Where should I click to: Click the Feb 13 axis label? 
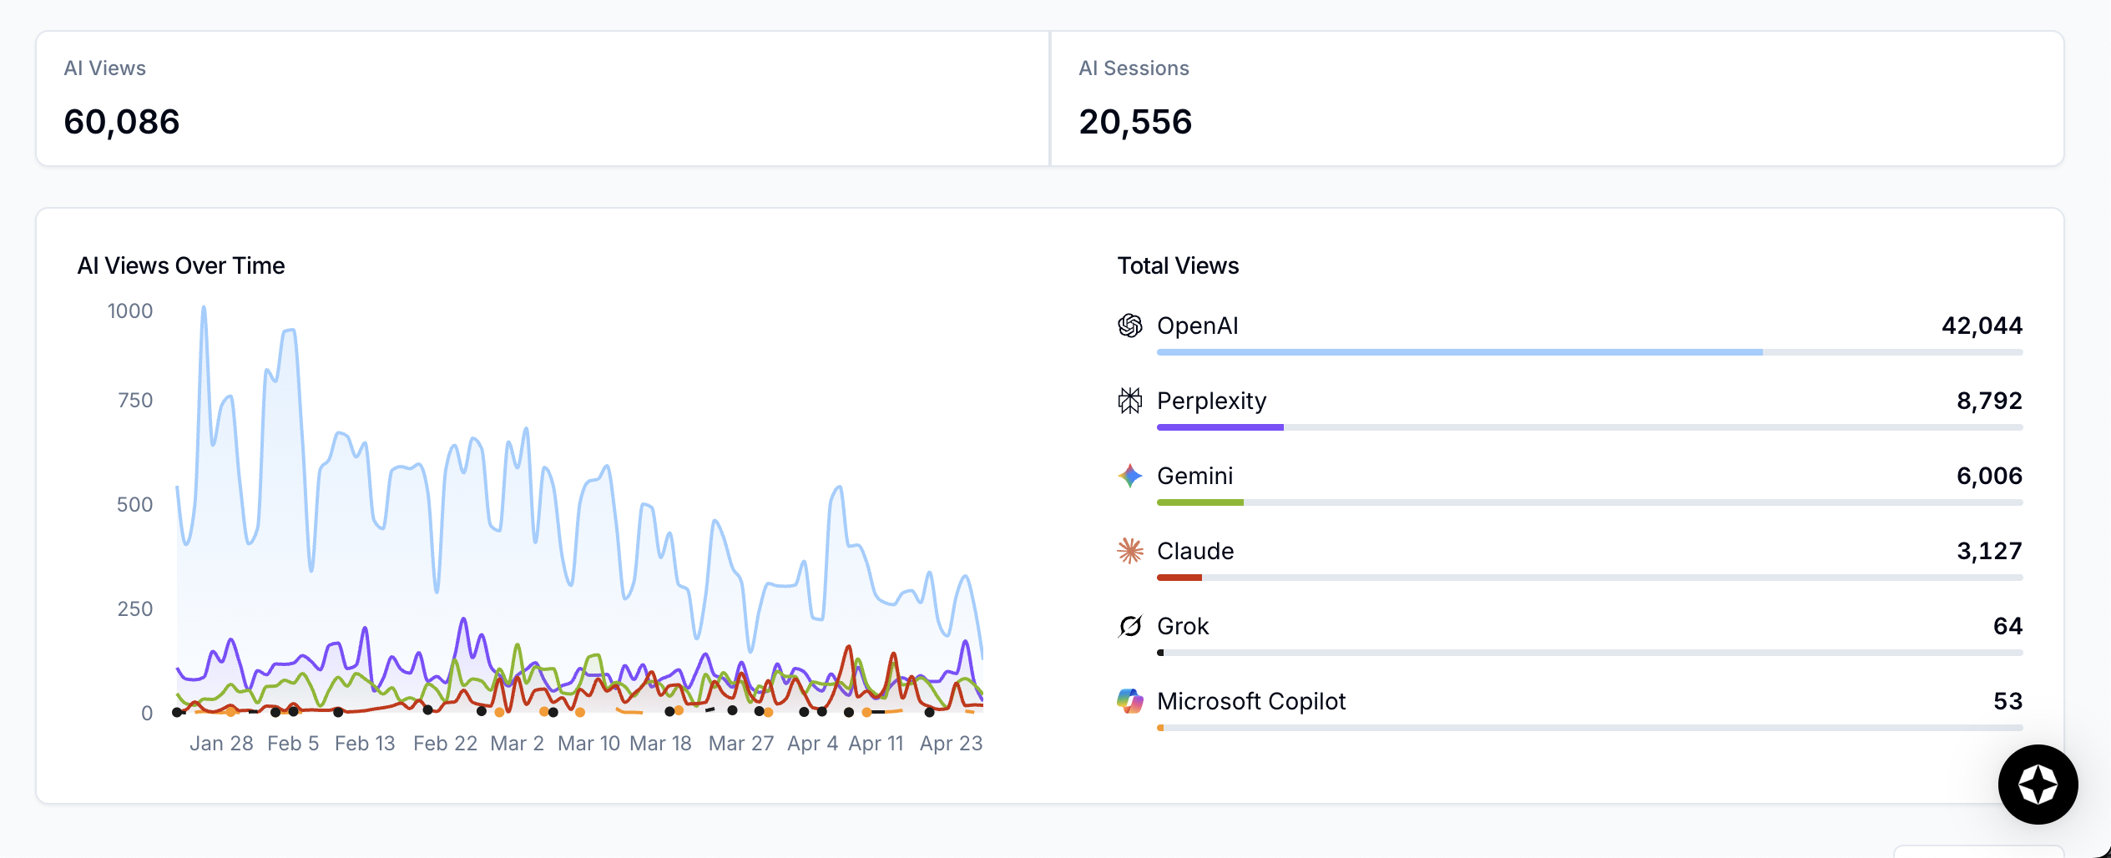[x=365, y=743]
